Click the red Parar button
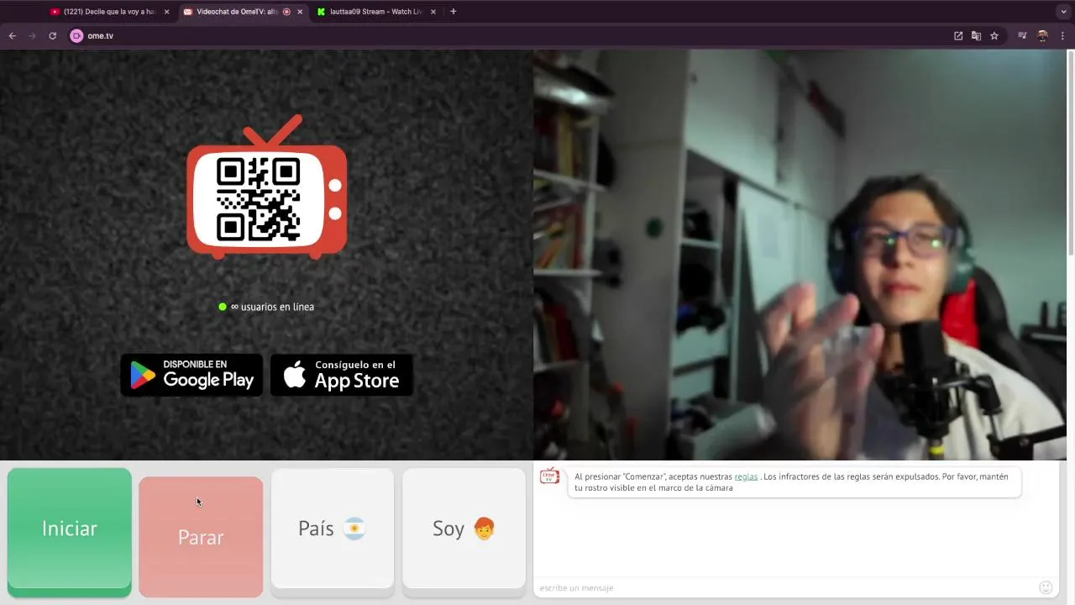 click(201, 537)
